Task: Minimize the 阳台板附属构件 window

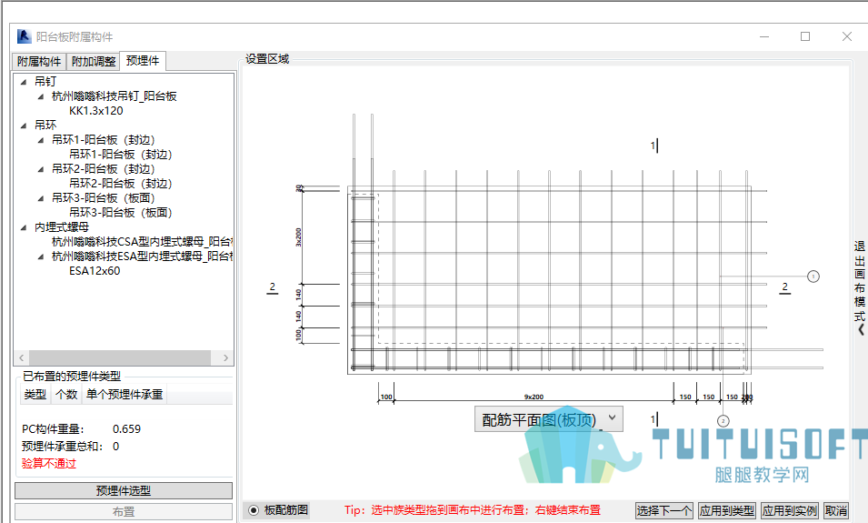Action: coord(764,36)
